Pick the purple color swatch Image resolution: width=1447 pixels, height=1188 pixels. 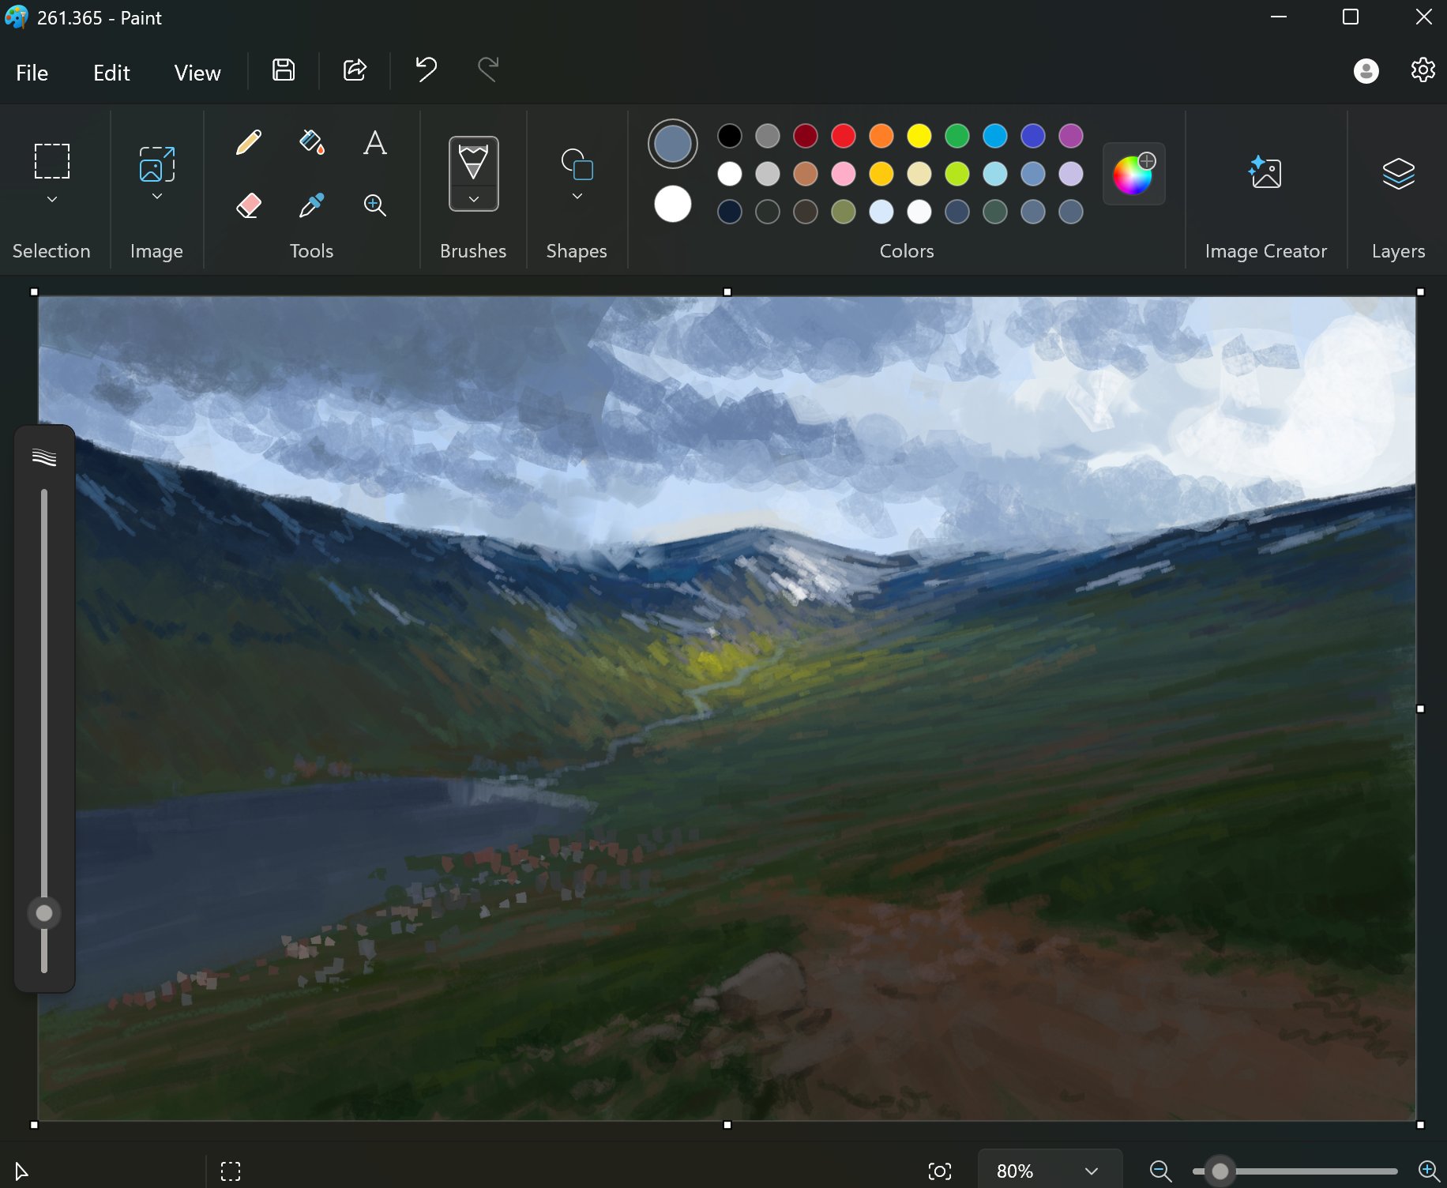point(1070,136)
